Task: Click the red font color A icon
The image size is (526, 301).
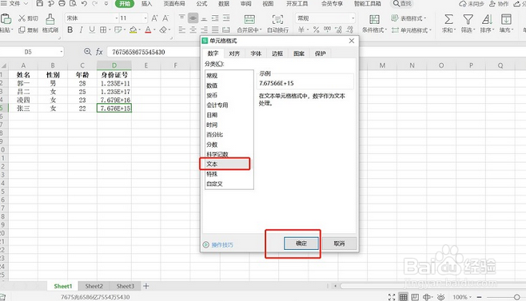Action: [x=148, y=30]
